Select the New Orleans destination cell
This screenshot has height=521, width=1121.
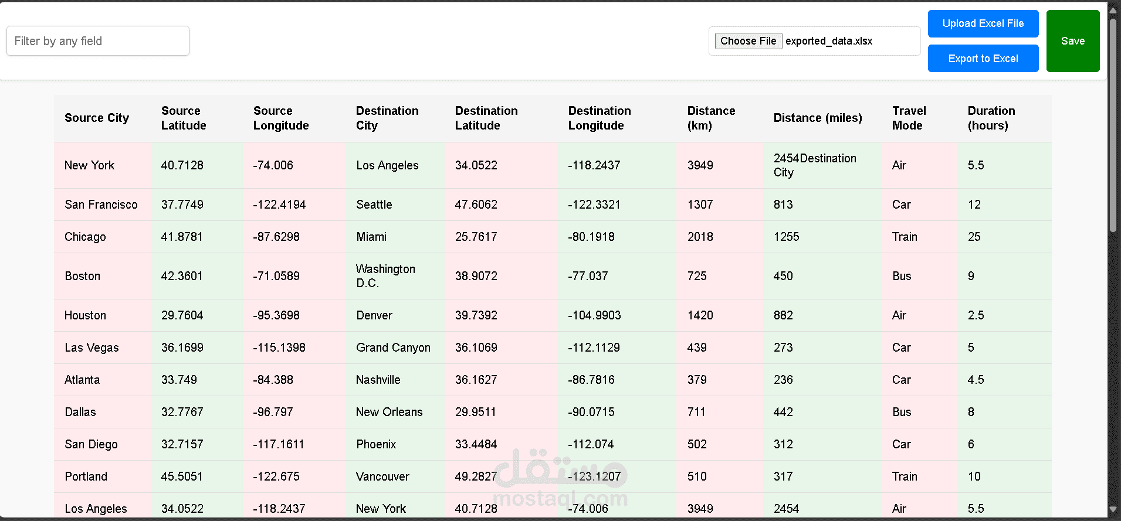[389, 412]
